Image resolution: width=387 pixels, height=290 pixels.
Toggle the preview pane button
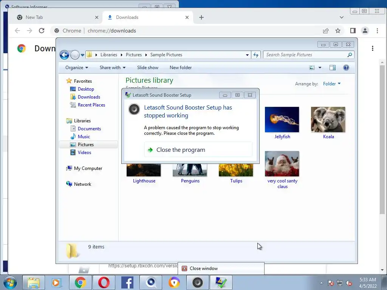[x=333, y=68]
